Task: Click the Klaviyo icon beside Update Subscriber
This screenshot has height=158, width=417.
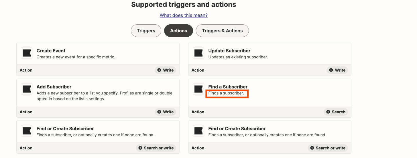Action: pyautogui.click(x=198, y=53)
